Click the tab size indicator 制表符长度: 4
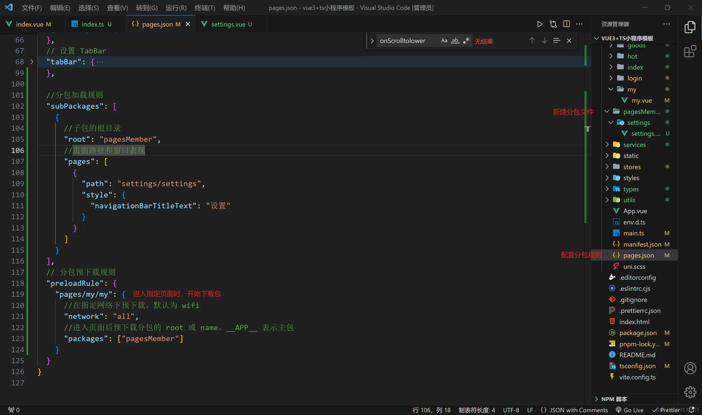Image resolution: width=702 pixels, height=415 pixels. (477, 410)
